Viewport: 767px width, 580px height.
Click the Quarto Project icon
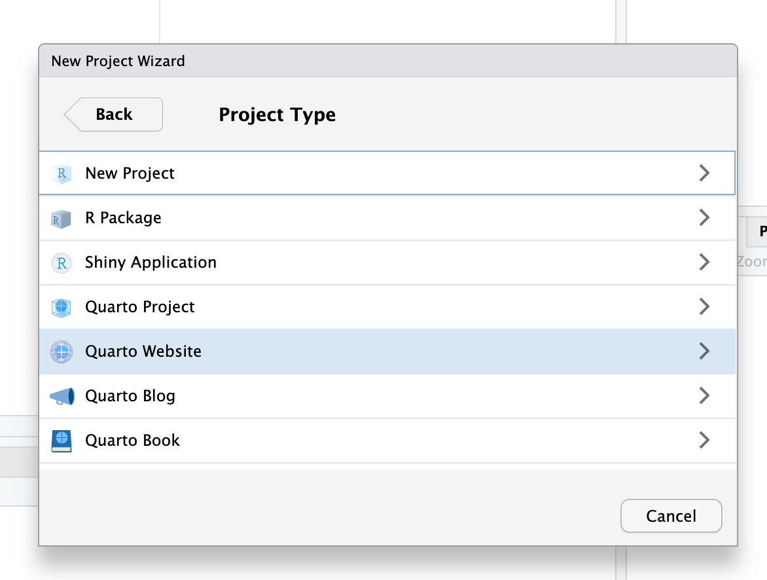[x=61, y=308]
